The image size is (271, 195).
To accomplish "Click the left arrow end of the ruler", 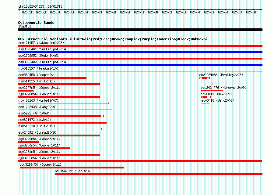I will pyautogui.click(x=19, y=9).
